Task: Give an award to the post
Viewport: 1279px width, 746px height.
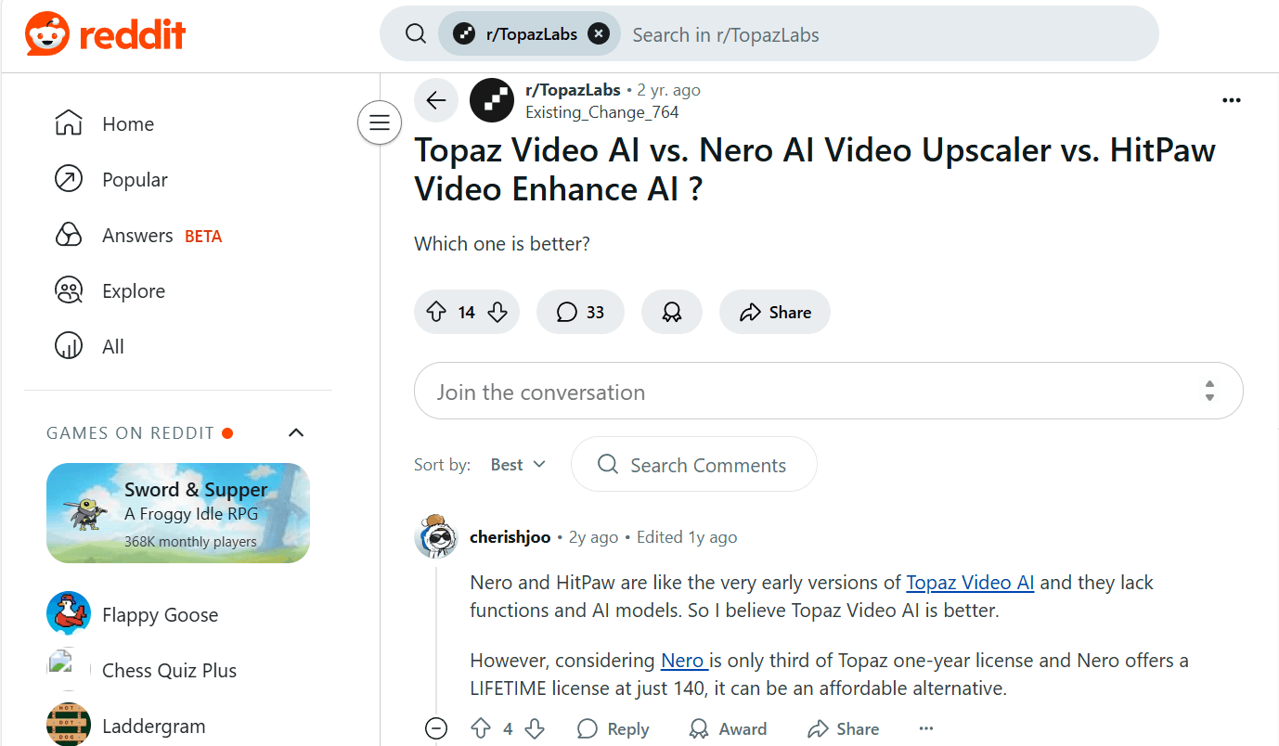Action: (671, 313)
